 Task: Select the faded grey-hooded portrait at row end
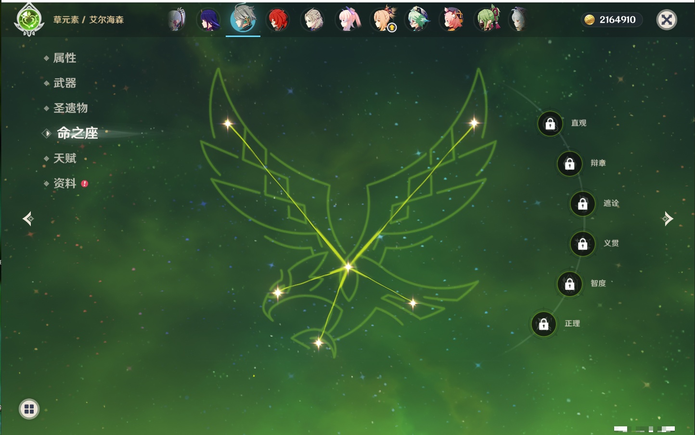[518, 20]
